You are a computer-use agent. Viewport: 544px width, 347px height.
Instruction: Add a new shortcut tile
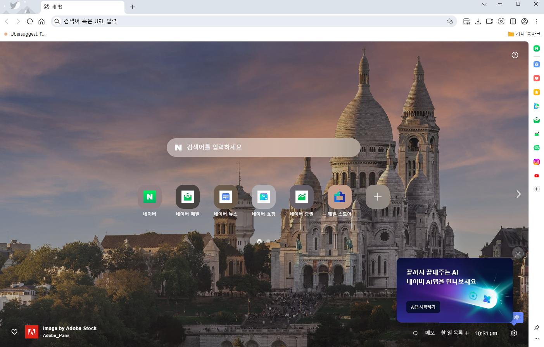[x=378, y=197]
